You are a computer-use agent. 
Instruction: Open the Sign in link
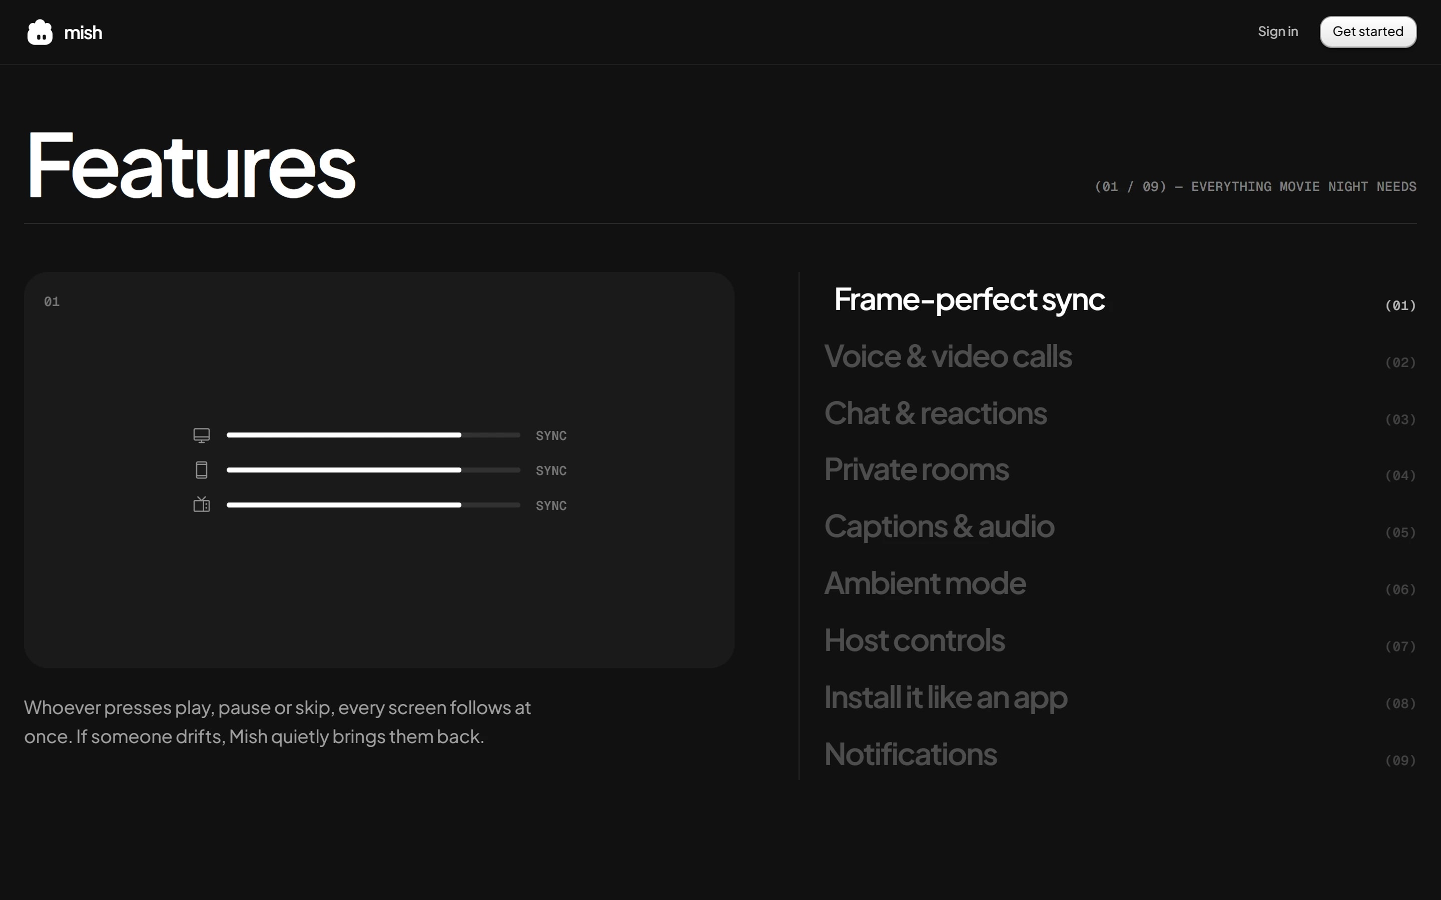(x=1277, y=31)
